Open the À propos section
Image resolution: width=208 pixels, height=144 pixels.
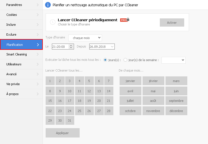pos(21,94)
